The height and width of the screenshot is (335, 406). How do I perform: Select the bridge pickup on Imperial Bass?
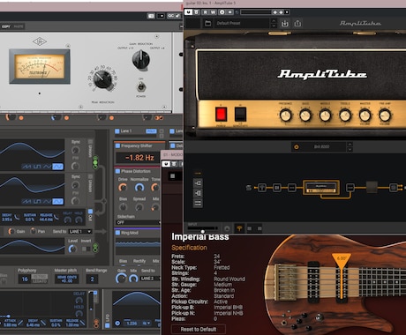(313, 282)
